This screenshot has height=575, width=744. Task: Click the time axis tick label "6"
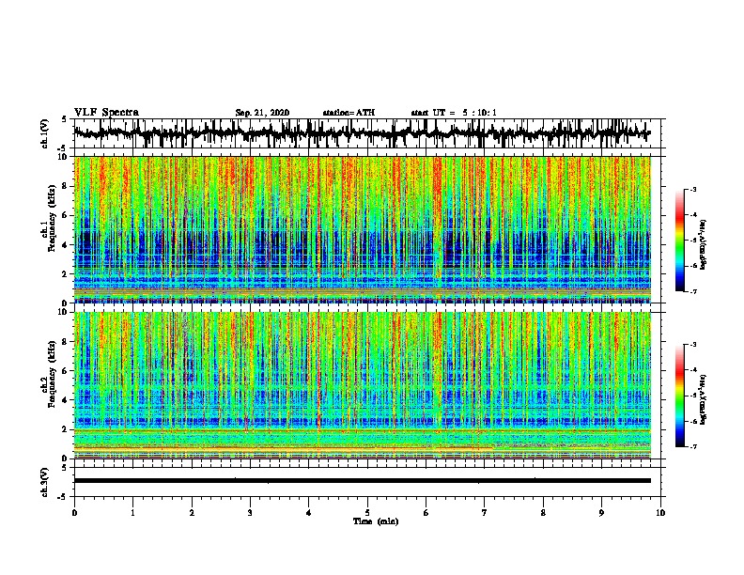coord(426,513)
